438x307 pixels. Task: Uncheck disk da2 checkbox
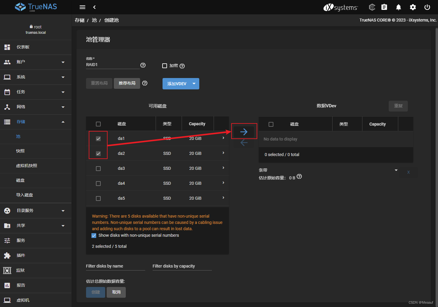[x=98, y=154]
